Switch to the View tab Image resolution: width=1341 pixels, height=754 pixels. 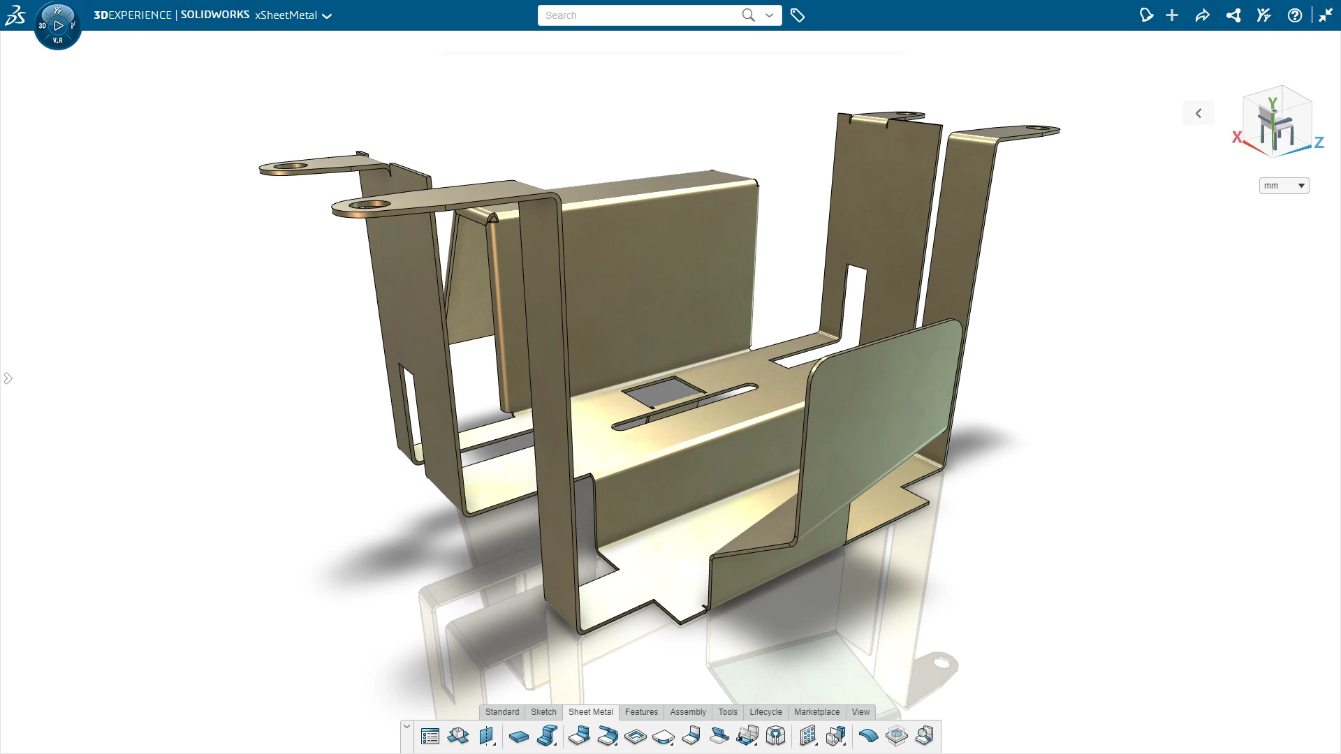tap(860, 712)
